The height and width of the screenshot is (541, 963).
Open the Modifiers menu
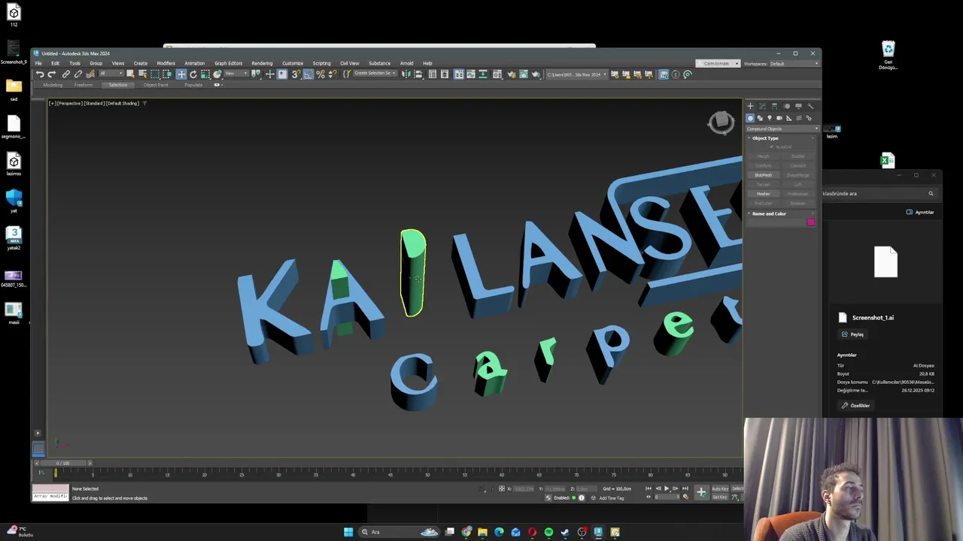point(166,63)
